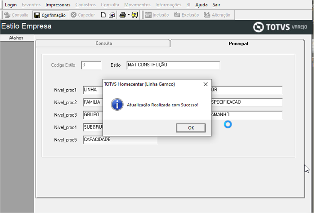Click the Nivel_prod5 field CAPACIDADE
The width and height of the screenshot is (314, 213).
pos(120,140)
